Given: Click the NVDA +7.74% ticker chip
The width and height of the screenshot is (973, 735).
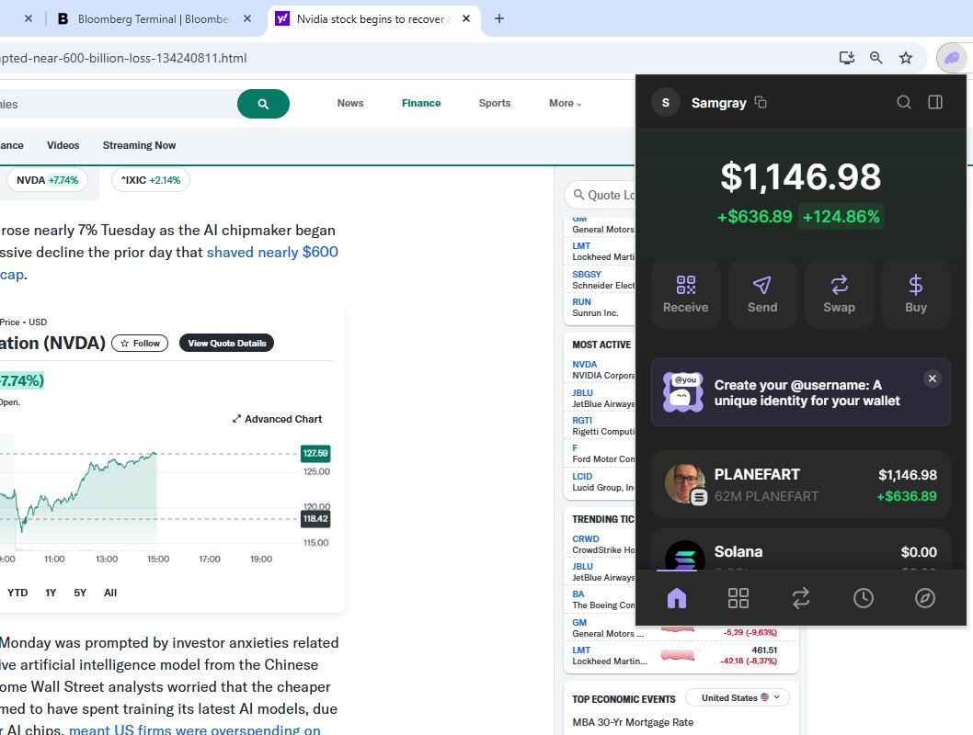Looking at the screenshot, I should coord(47,180).
